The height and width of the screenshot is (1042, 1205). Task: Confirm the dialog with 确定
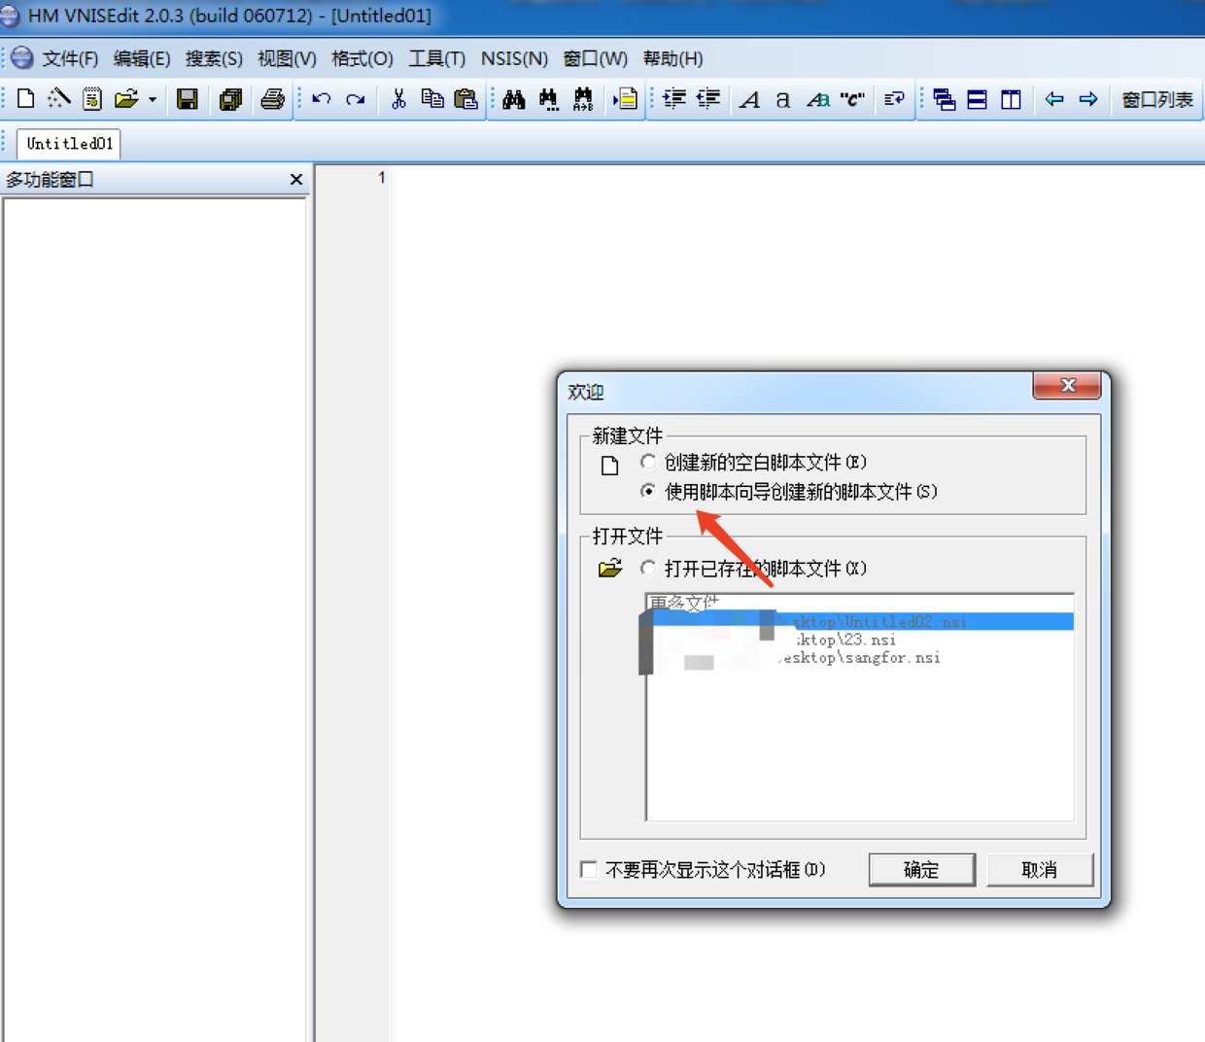(921, 869)
